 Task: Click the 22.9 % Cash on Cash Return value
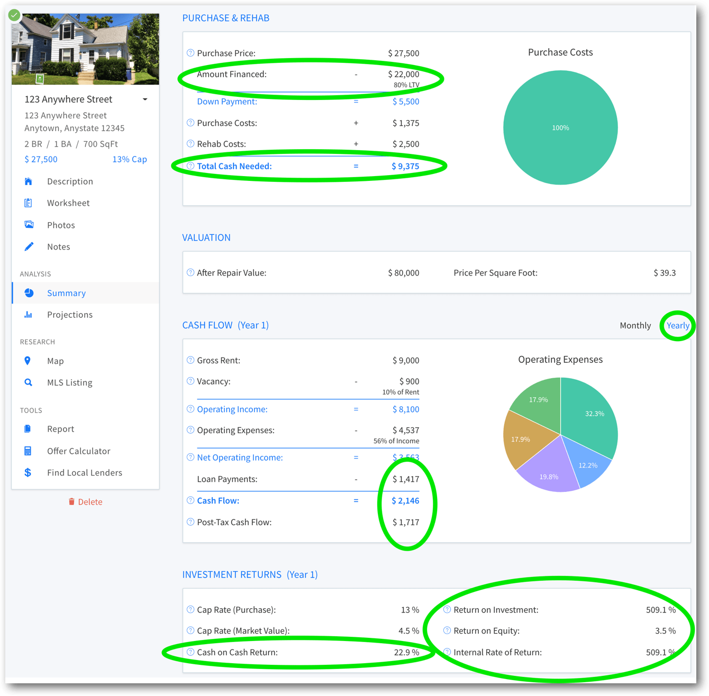tap(406, 652)
